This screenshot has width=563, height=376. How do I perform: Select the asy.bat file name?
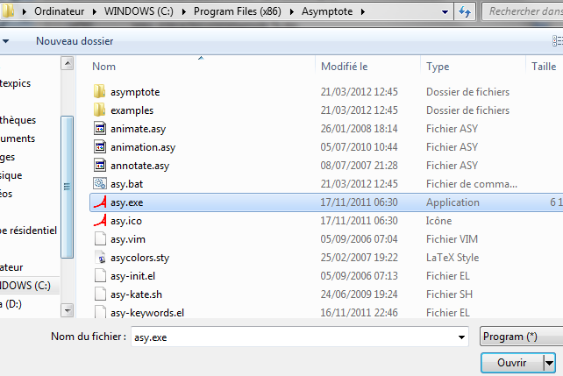[127, 184]
